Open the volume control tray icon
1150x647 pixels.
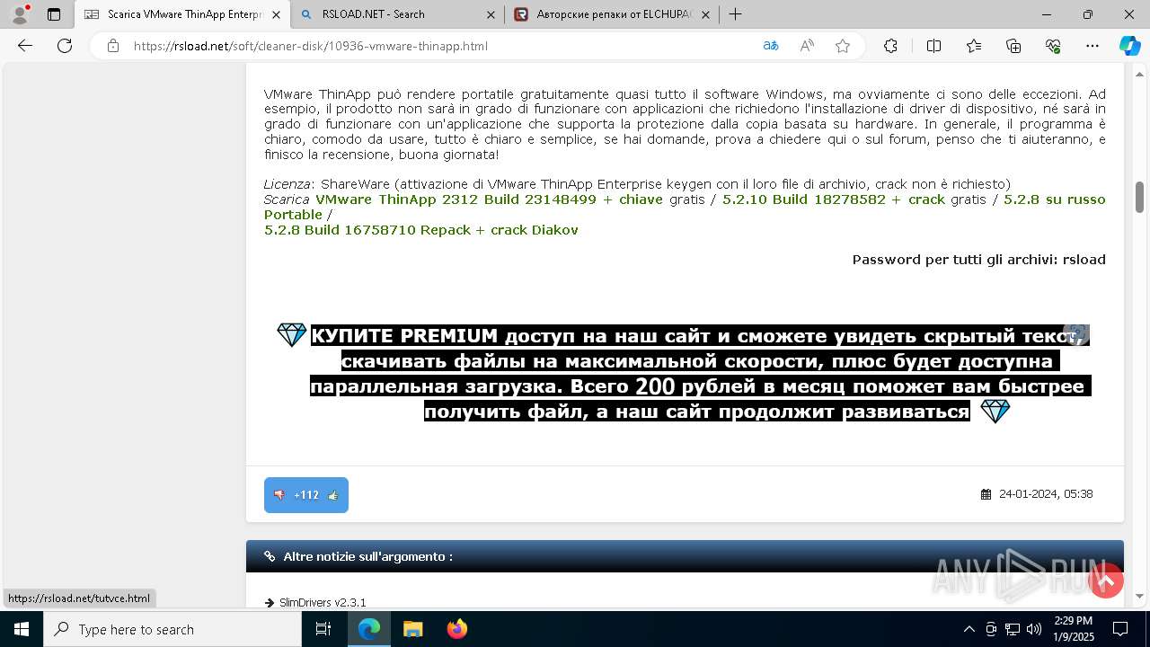1033,629
